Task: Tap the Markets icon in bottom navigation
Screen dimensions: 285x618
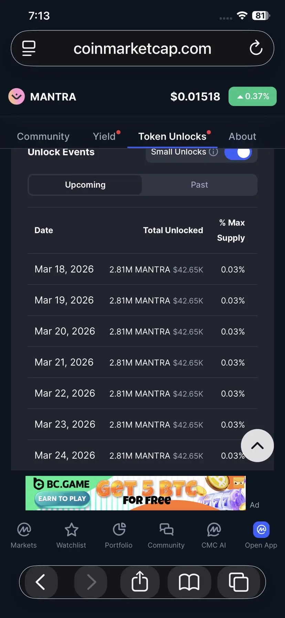Action: tap(24, 530)
